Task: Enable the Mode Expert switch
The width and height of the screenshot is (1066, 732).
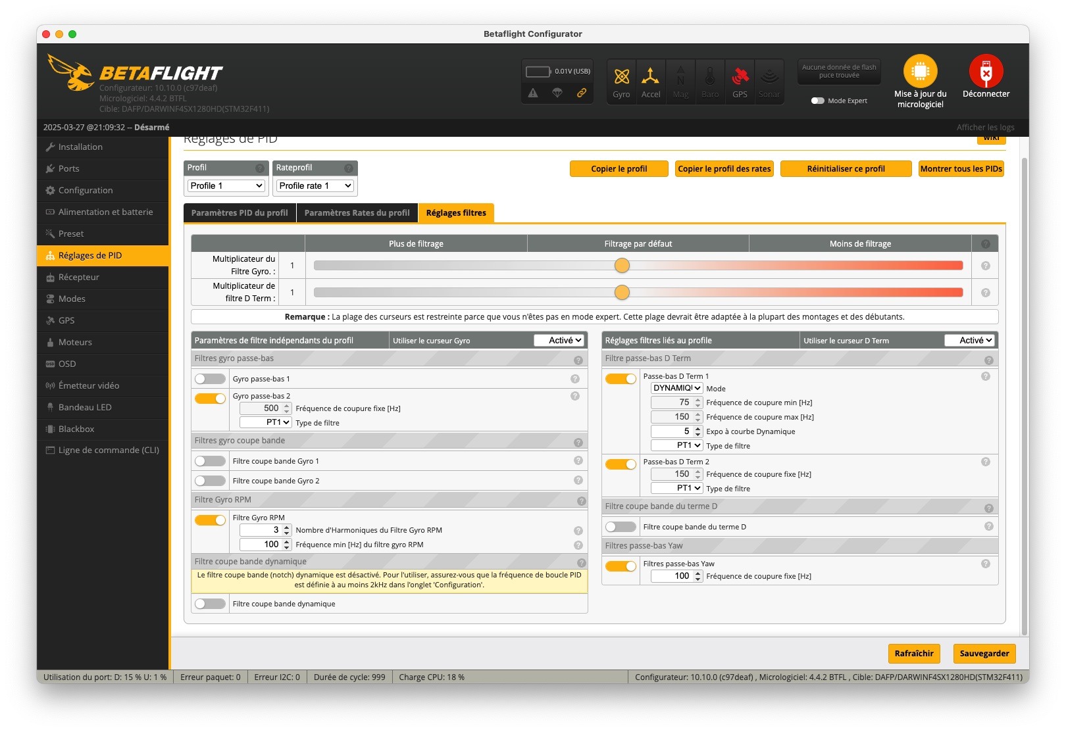Action: click(818, 101)
